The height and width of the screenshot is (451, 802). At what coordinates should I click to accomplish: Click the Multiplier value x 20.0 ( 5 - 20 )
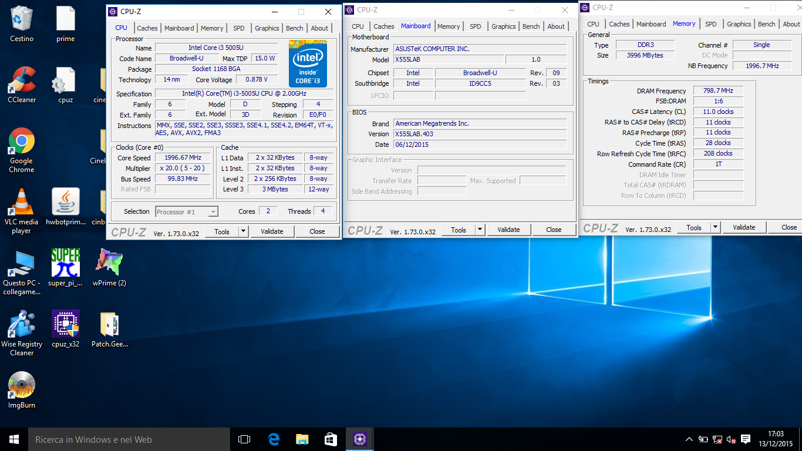(x=183, y=169)
